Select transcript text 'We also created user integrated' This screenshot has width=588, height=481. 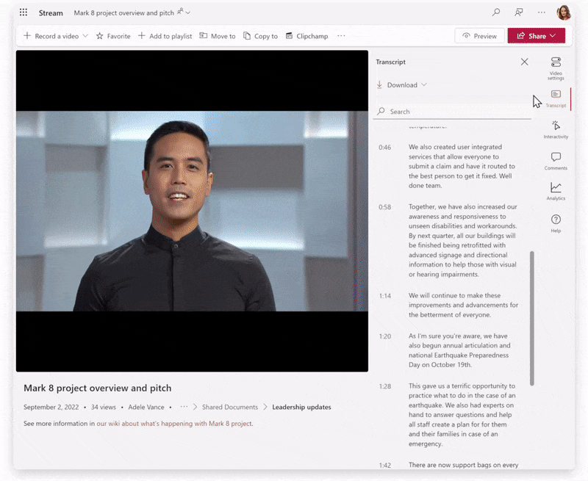(x=455, y=147)
